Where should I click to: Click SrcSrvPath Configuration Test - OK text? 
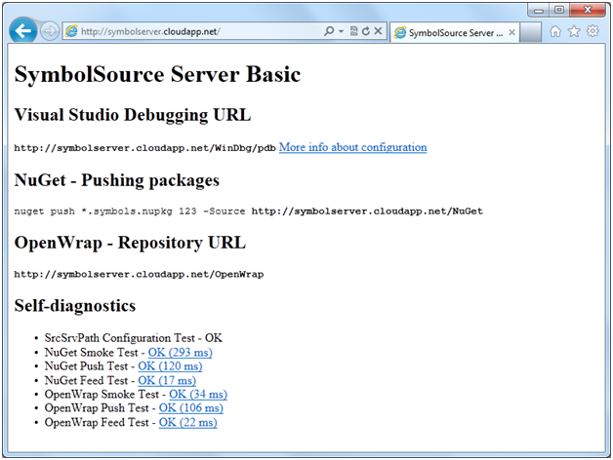point(134,338)
